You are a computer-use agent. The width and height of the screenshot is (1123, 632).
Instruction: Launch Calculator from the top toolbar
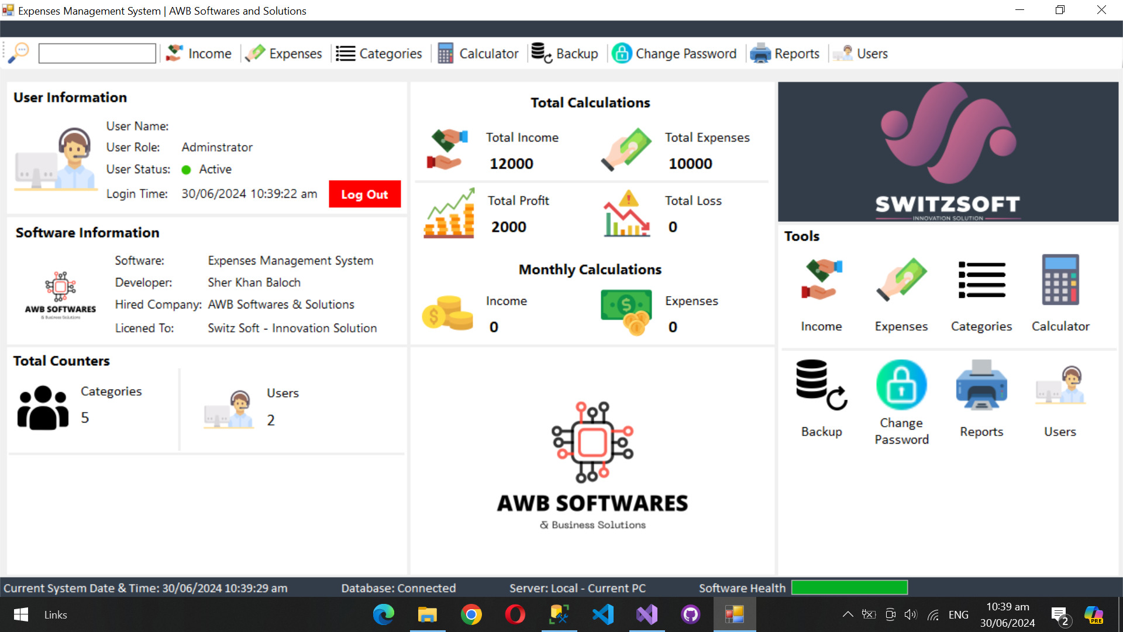pos(478,53)
